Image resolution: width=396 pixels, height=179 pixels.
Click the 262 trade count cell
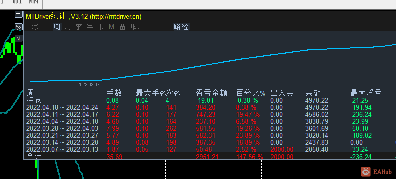pyautogui.click(x=171, y=129)
